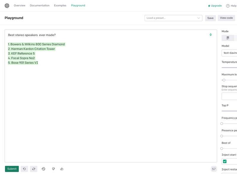
Task: Click the microphone icon in prompt box
Action: (211, 35)
